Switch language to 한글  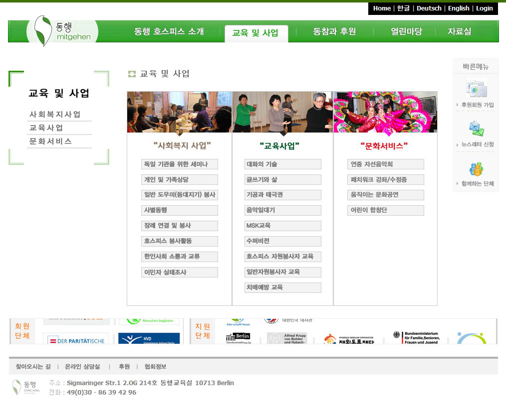pyautogui.click(x=403, y=8)
